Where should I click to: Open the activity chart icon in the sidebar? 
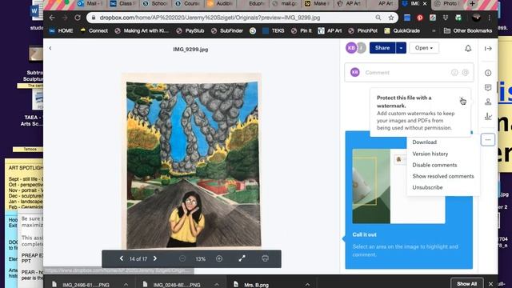(x=488, y=116)
